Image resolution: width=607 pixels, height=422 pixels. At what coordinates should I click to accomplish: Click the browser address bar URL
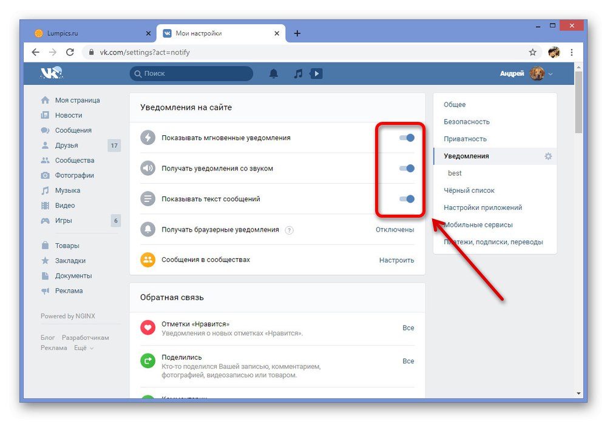(x=144, y=52)
